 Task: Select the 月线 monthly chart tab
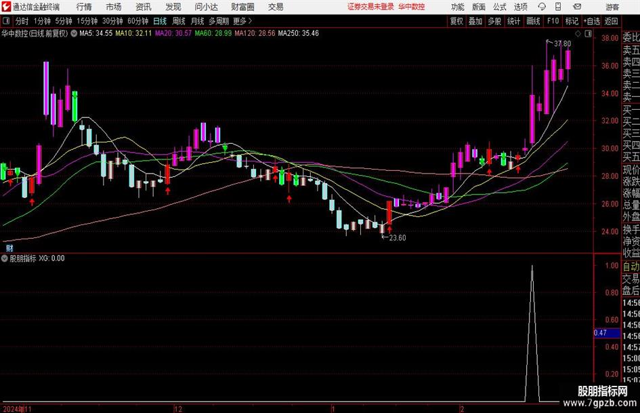click(x=197, y=21)
